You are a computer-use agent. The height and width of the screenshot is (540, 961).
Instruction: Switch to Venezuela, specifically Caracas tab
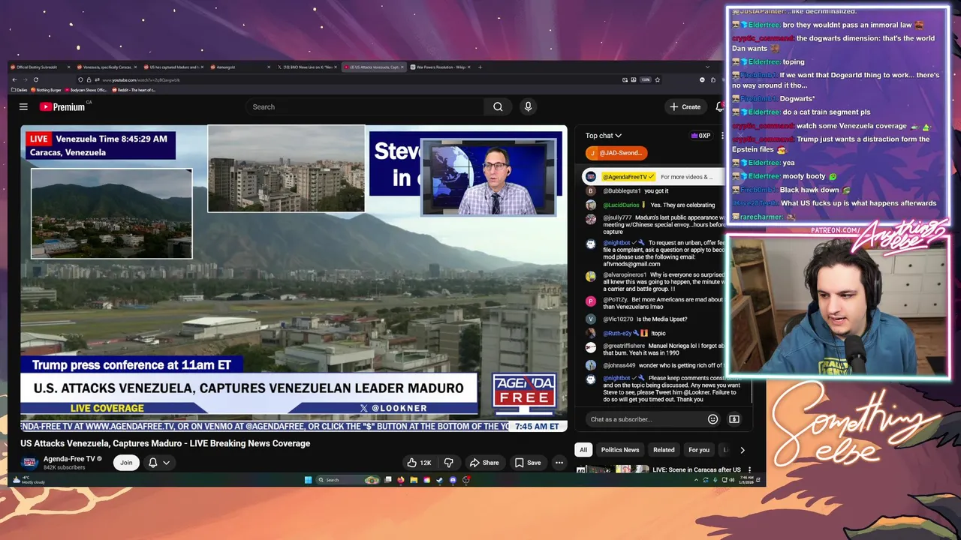pos(109,67)
